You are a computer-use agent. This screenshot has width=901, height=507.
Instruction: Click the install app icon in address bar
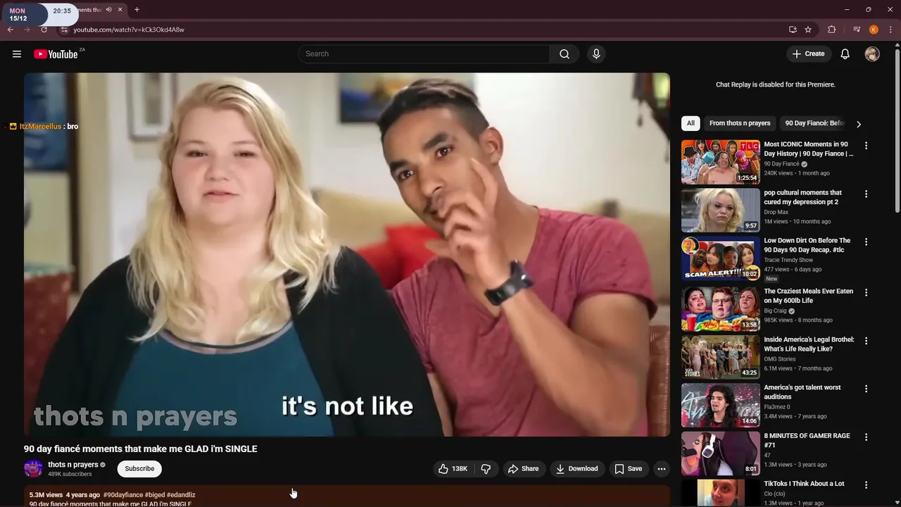tap(793, 30)
